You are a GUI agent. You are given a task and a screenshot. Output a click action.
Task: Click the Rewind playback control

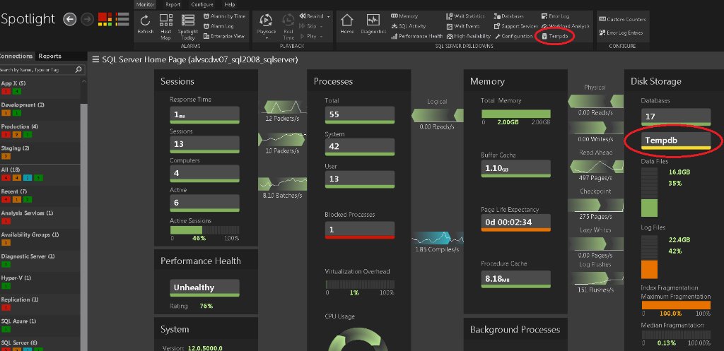click(311, 16)
